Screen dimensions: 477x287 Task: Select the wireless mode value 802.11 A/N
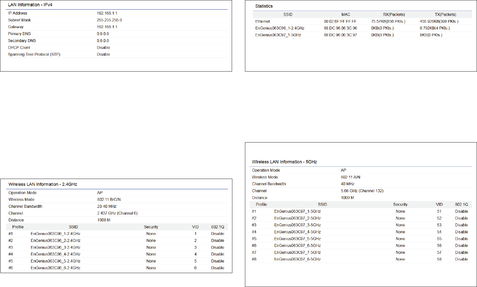coord(350,177)
